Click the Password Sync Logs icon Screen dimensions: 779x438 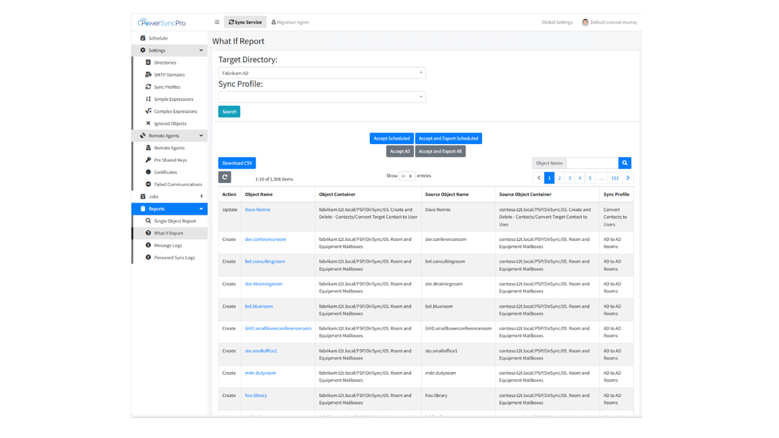pyautogui.click(x=148, y=257)
